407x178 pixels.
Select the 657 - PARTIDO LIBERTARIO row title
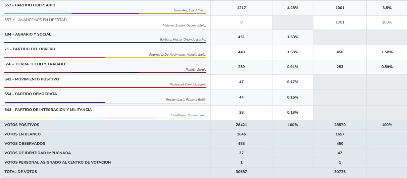pyautogui.click(x=30, y=5)
